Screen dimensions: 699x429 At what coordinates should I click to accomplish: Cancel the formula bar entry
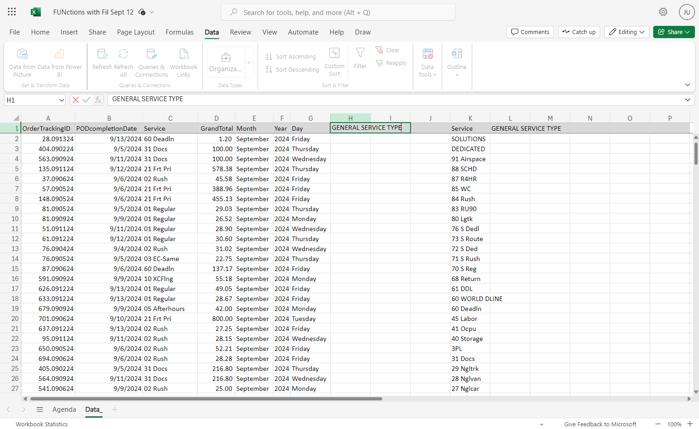[76, 100]
